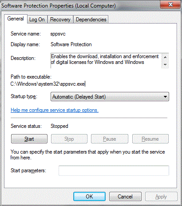The height and width of the screenshot is (206, 182).
Task: Open the service startup options help link
Action: (x=55, y=110)
